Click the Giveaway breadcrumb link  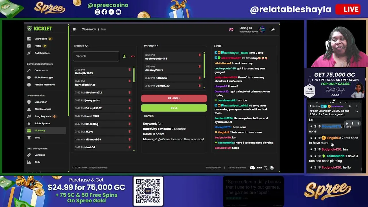coord(89,29)
